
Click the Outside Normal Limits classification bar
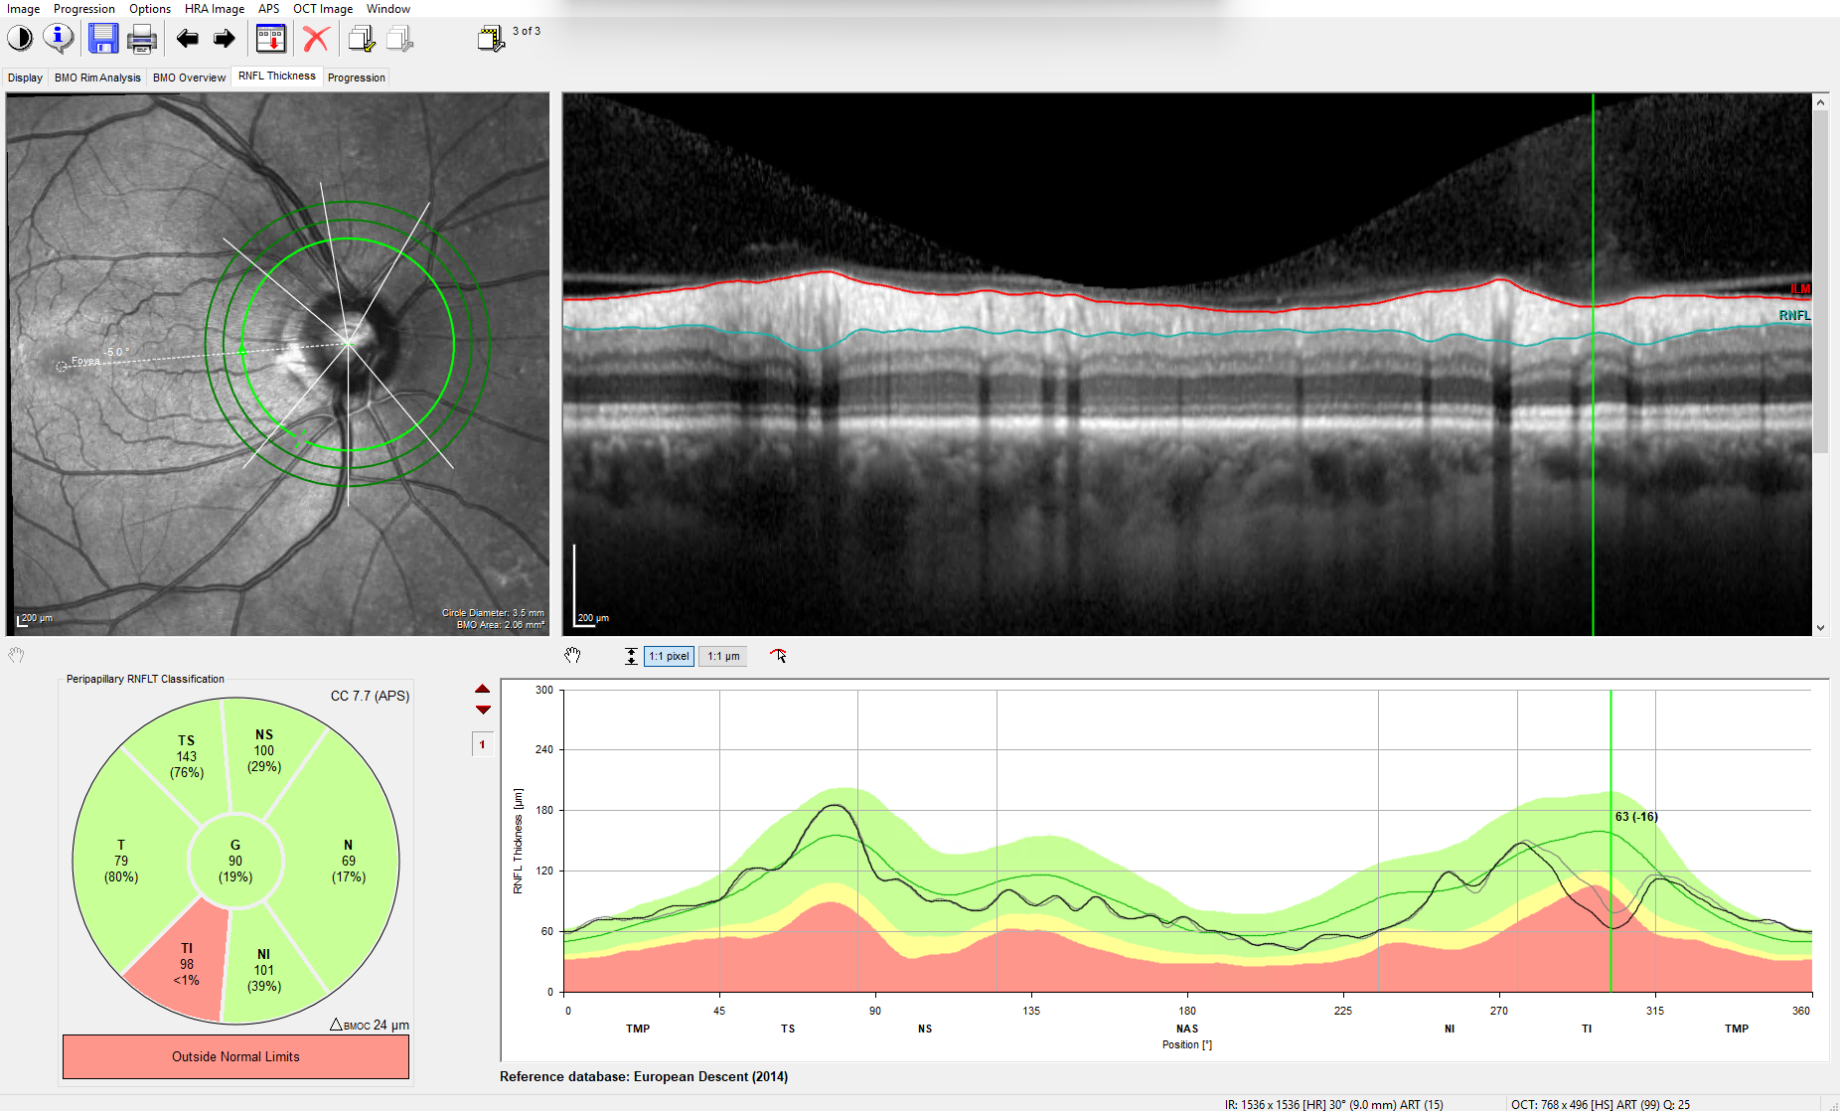pyautogui.click(x=235, y=1056)
